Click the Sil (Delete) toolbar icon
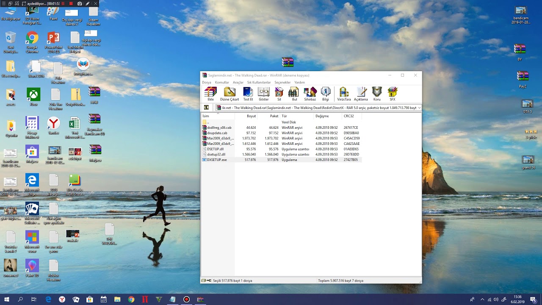The width and height of the screenshot is (542, 305). click(279, 94)
